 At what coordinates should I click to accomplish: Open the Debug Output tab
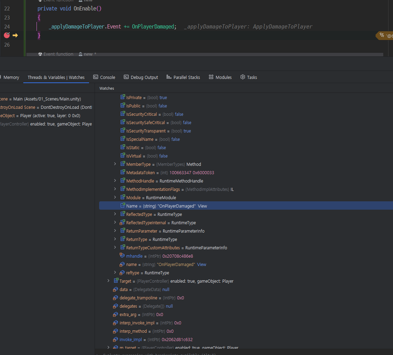pyautogui.click(x=141, y=78)
